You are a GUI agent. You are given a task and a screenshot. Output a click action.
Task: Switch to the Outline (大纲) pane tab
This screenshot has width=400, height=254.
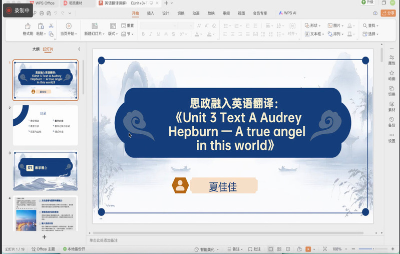(36, 49)
